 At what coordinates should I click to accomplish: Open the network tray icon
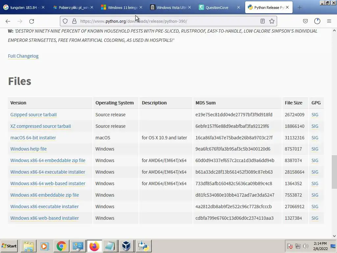298,246
